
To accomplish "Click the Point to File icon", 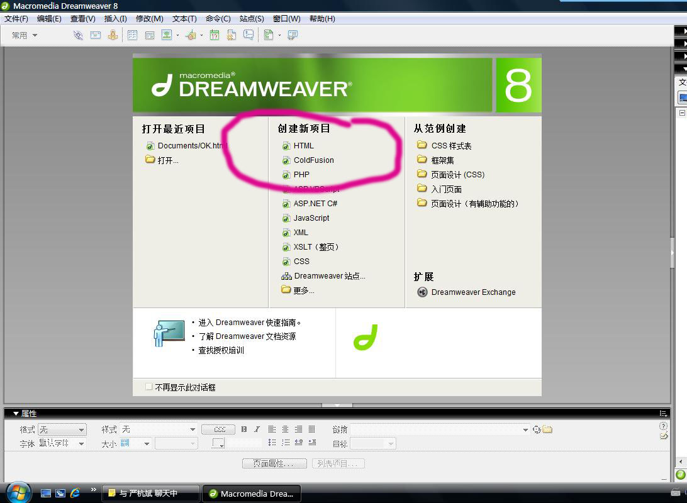I will 537,429.
